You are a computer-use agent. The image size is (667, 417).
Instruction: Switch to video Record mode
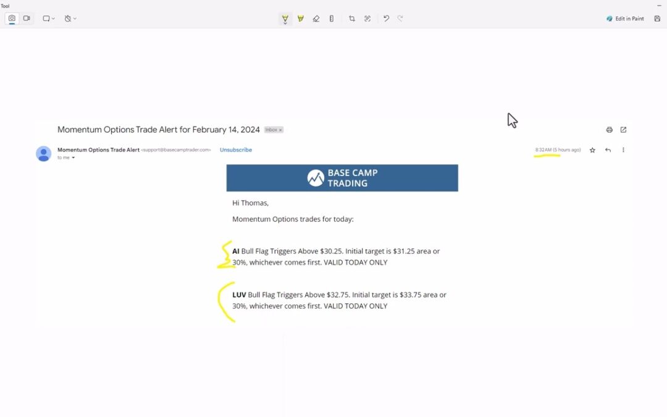[x=27, y=19]
